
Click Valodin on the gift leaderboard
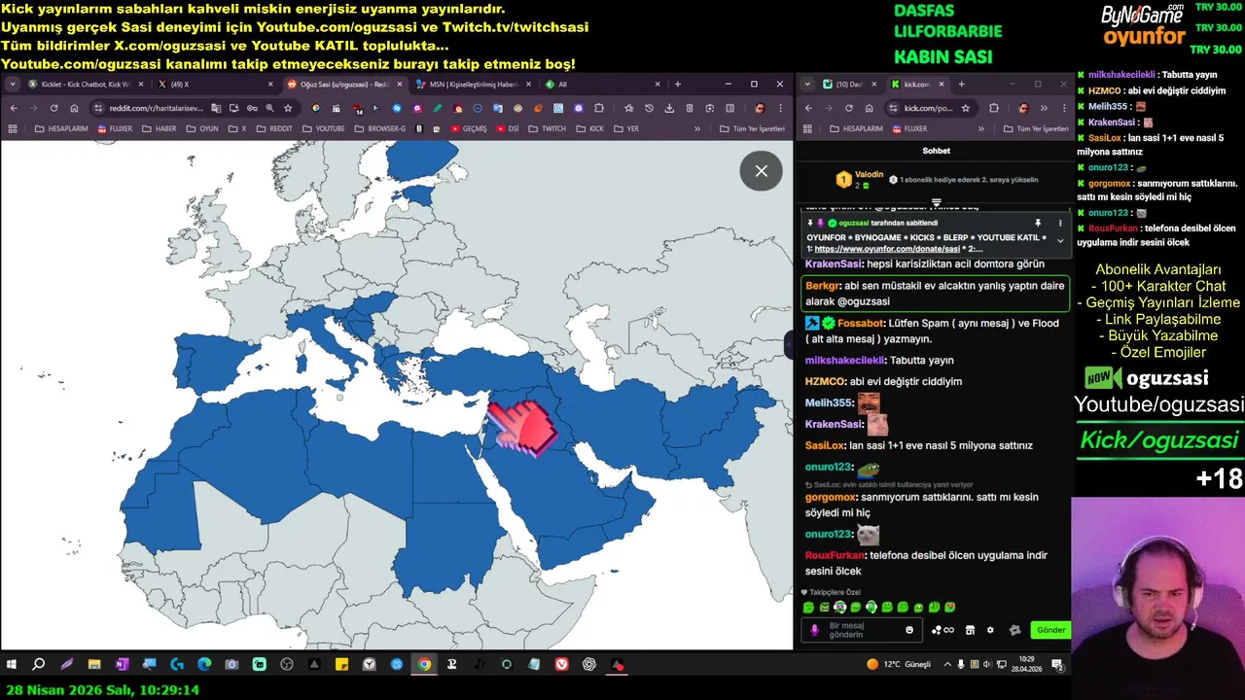tap(870, 175)
